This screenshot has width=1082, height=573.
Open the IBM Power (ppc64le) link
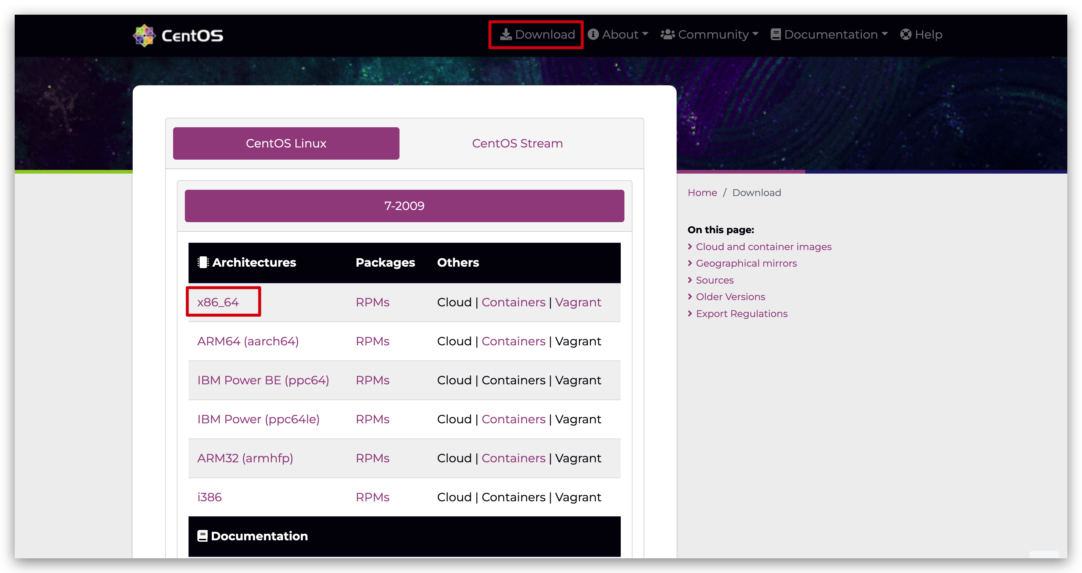[x=258, y=419]
